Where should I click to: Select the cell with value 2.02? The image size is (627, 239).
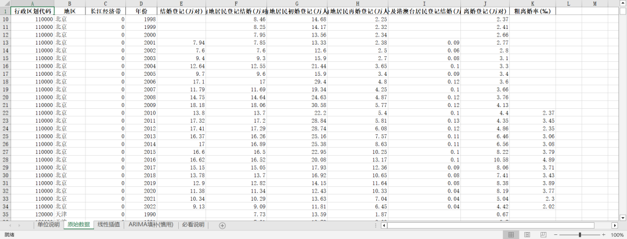(x=532, y=207)
